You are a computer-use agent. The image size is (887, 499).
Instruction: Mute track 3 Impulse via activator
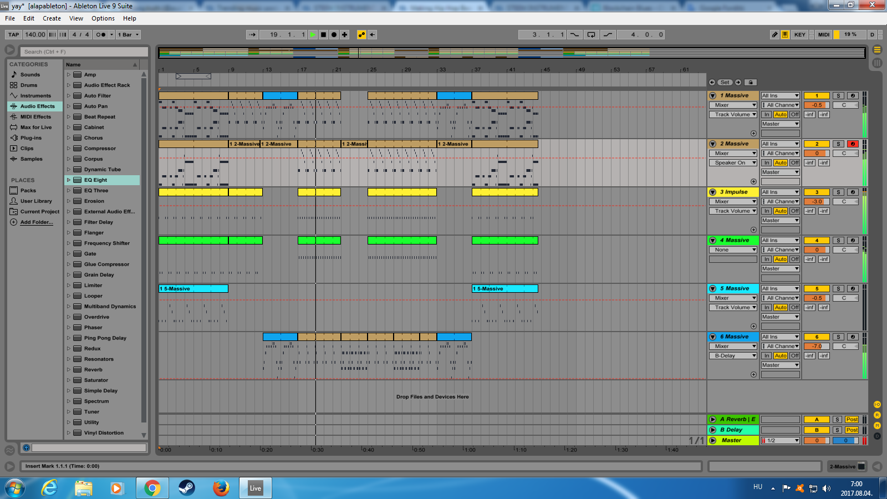[817, 192]
